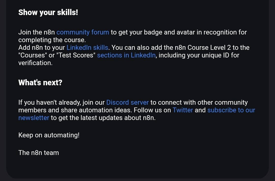Screen dimensions: 275x181
Task: Click the "Keep on automating!" line
Action: (x=49, y=135)
